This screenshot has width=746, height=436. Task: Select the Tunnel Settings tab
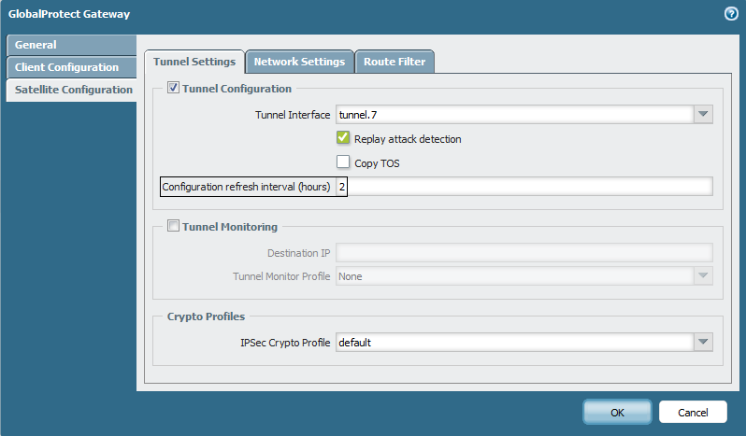coord(194,62)
